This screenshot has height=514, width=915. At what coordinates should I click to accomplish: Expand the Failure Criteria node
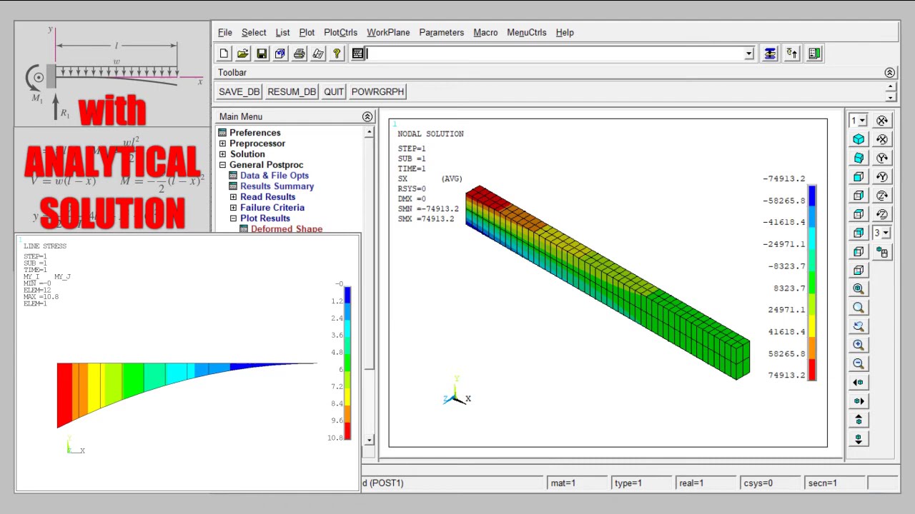(233, 208)
